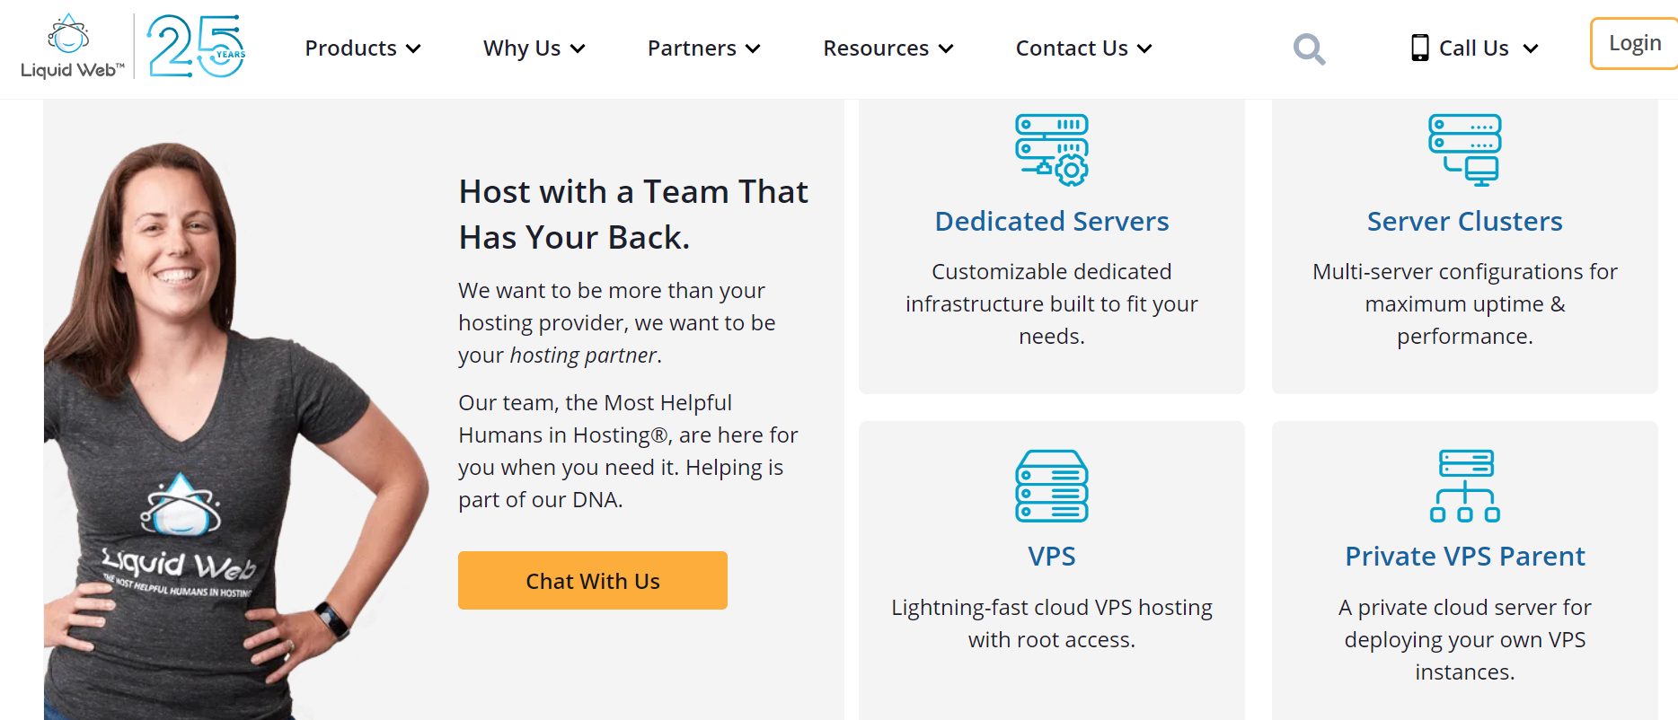Click the Private VPS Parent network icon
1678x720 pixels.
1465,486
